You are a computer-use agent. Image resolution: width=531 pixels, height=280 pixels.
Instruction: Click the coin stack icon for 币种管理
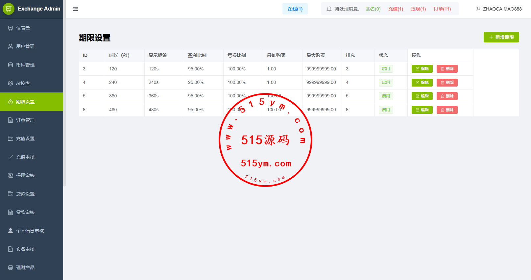coord(11,65)
